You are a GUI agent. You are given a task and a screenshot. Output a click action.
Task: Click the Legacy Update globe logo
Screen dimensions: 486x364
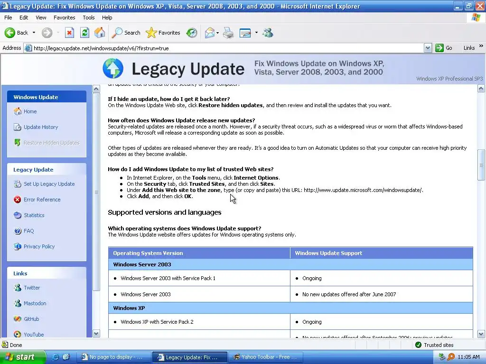coord(113,68)
